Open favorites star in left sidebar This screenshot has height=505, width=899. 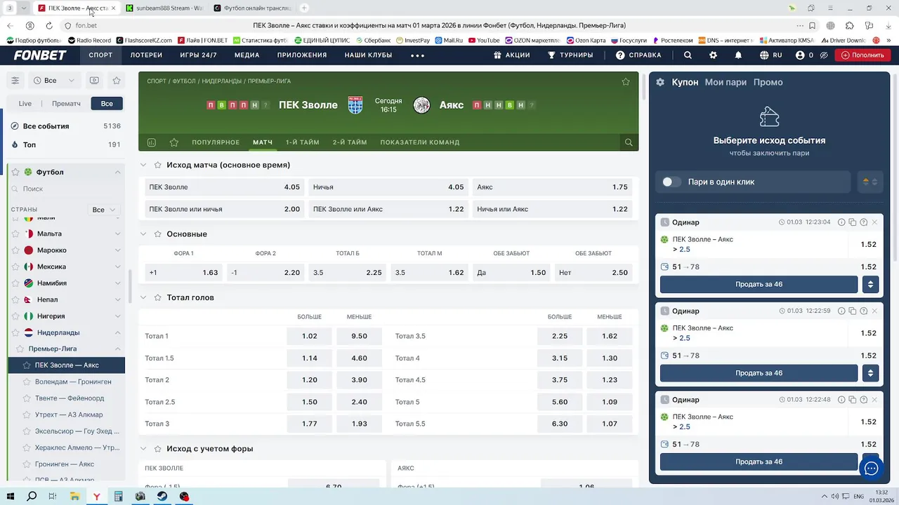coord(117,81)
